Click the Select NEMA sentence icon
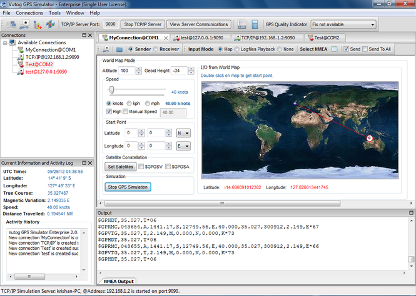 335,49
